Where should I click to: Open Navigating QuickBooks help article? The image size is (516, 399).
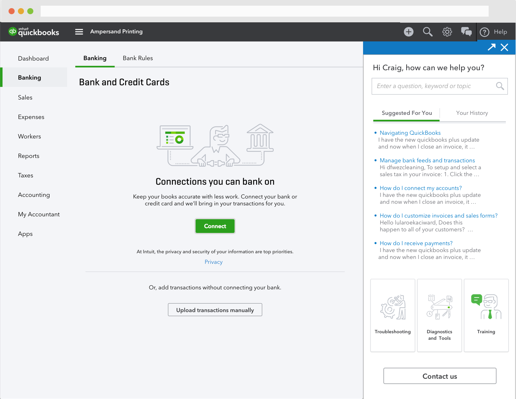(x=410, y=133)
